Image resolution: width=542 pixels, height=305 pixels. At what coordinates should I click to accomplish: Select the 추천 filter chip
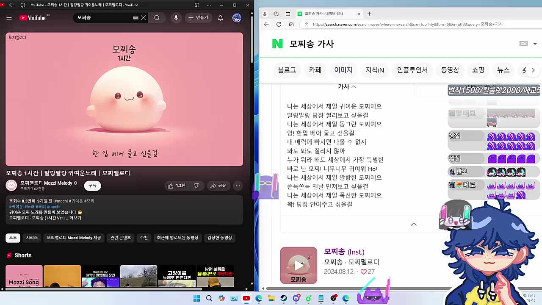point(144,238)
